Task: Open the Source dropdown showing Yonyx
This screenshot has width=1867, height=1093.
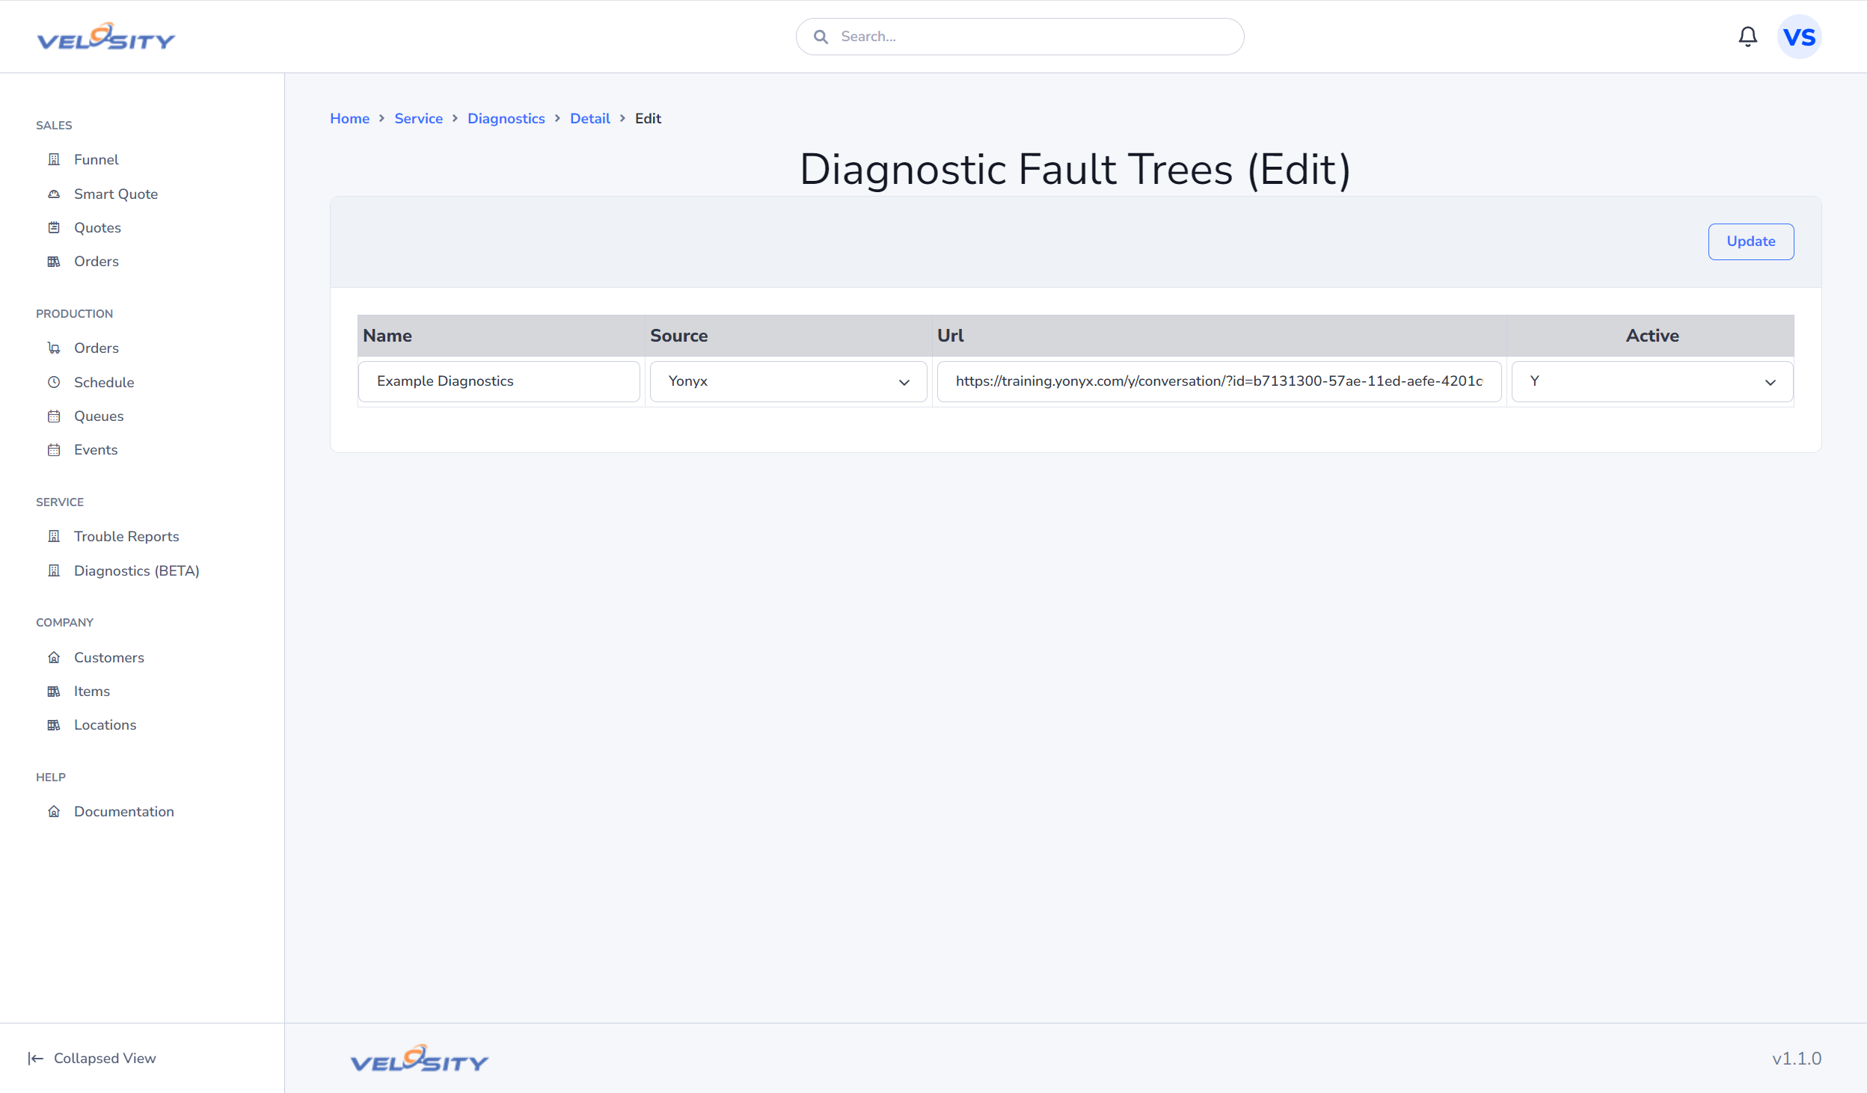Action: pos(788,381)
